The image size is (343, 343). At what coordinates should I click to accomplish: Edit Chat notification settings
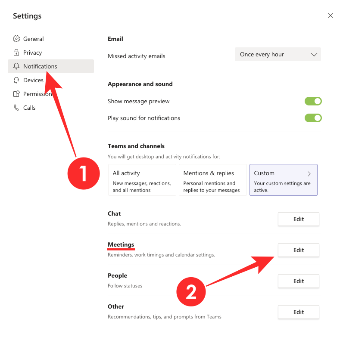tap(299, 219)
